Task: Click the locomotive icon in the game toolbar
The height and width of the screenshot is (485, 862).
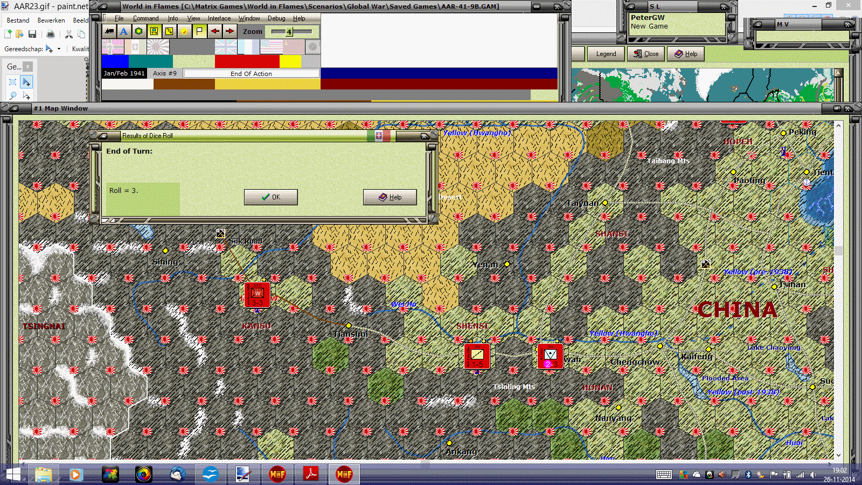Action: [109, 31]
